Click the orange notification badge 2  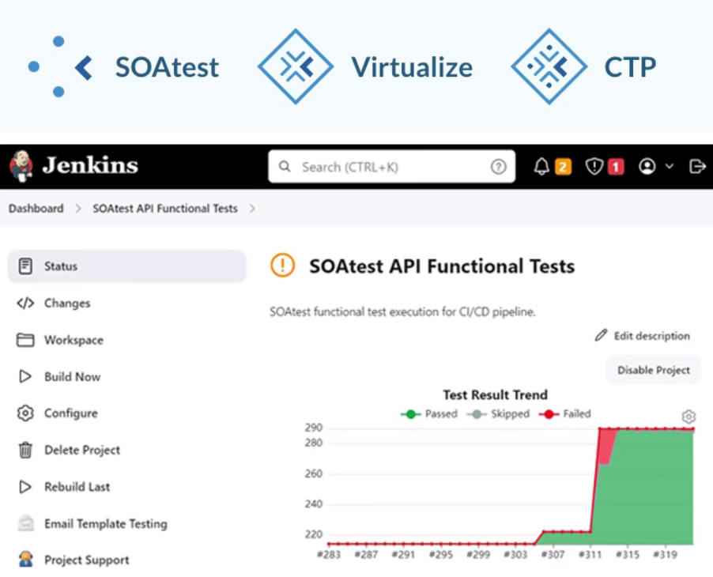pos(563,167)
